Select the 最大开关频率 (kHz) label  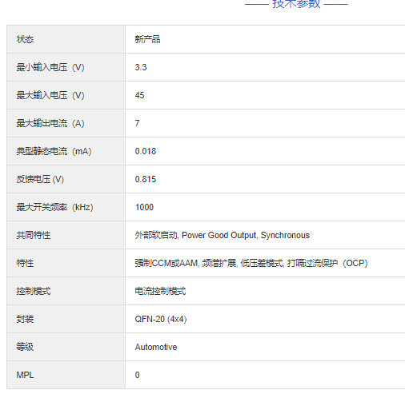tap(54, 207)
